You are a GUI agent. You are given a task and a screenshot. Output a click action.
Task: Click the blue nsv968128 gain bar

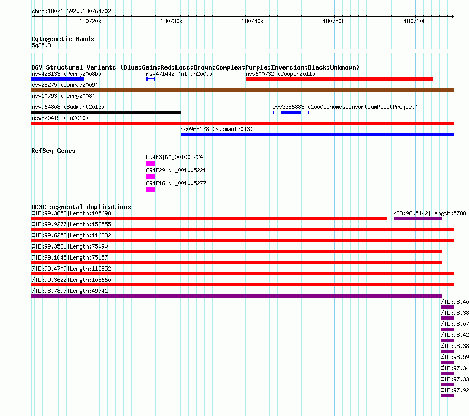coord(317,134)
